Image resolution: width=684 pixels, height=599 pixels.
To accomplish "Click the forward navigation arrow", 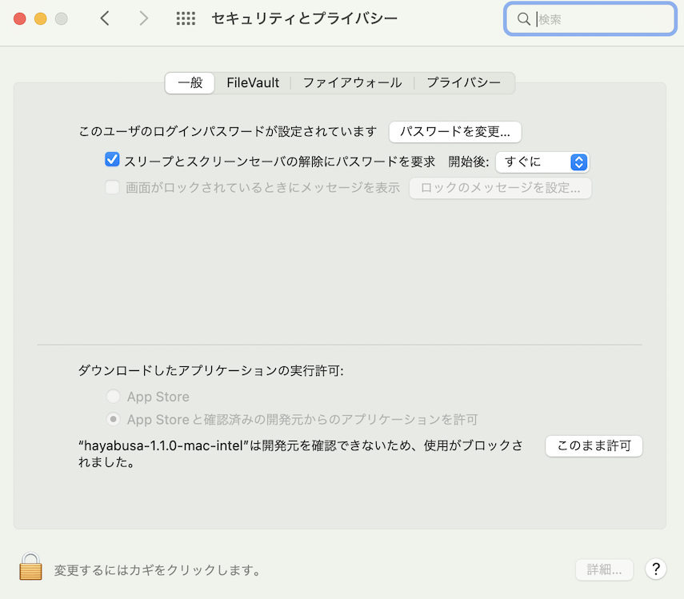I will [143, 18].
